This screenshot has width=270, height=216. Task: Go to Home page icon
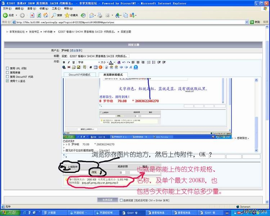[x=46, y=15]
